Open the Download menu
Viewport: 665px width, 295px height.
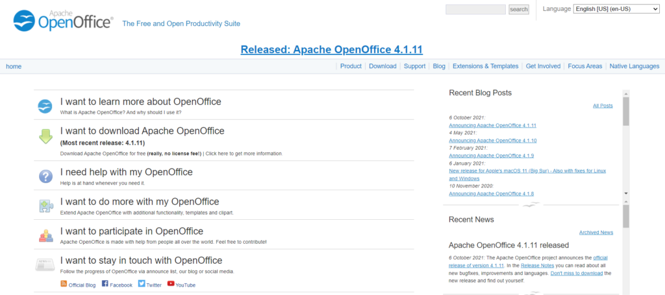383,66
